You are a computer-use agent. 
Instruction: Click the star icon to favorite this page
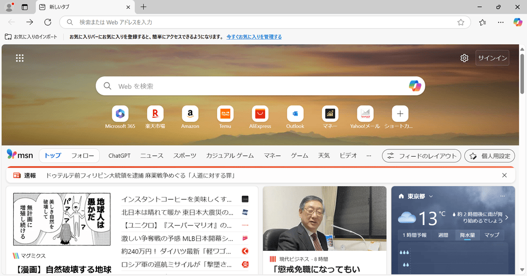[461, 22]
